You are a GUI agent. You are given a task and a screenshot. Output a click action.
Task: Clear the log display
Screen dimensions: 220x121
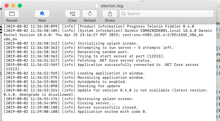(x=72, y=14)
